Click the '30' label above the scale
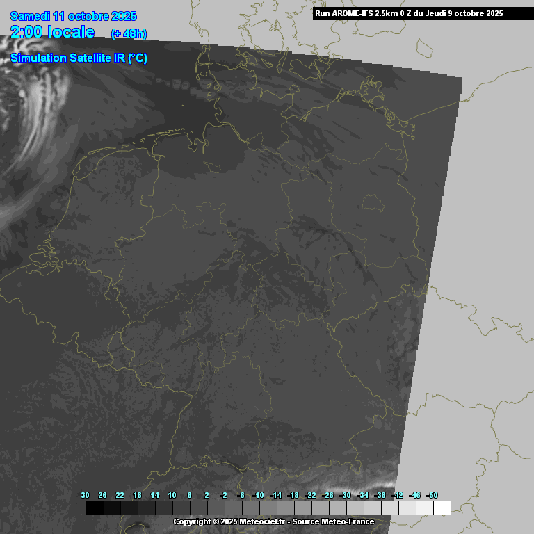 click(85, 495)
